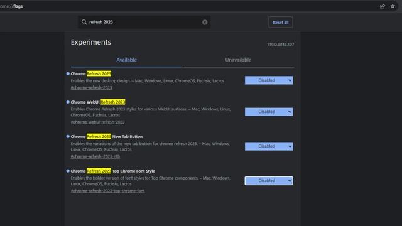Viewport: 402px width, 226px height.
Task: Click the share page icon in address bar
Action: (383, 6)
